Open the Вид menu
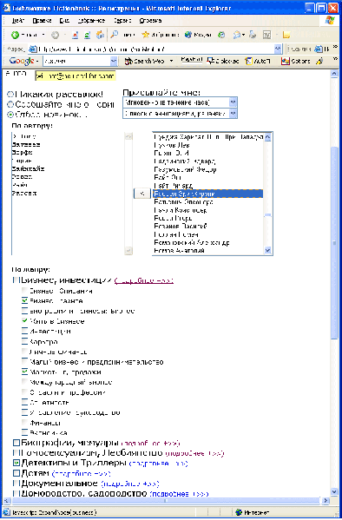 64,21
